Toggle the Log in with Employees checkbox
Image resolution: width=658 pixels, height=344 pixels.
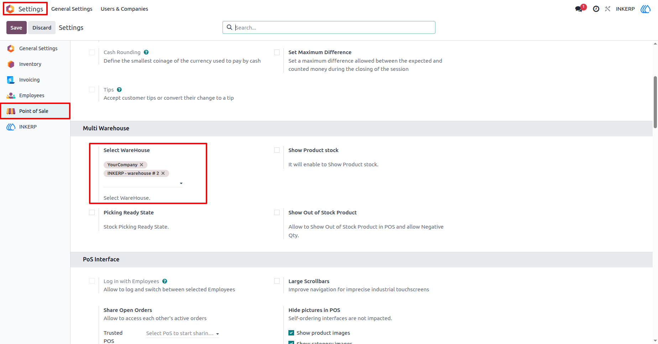[x=92, y=281]
